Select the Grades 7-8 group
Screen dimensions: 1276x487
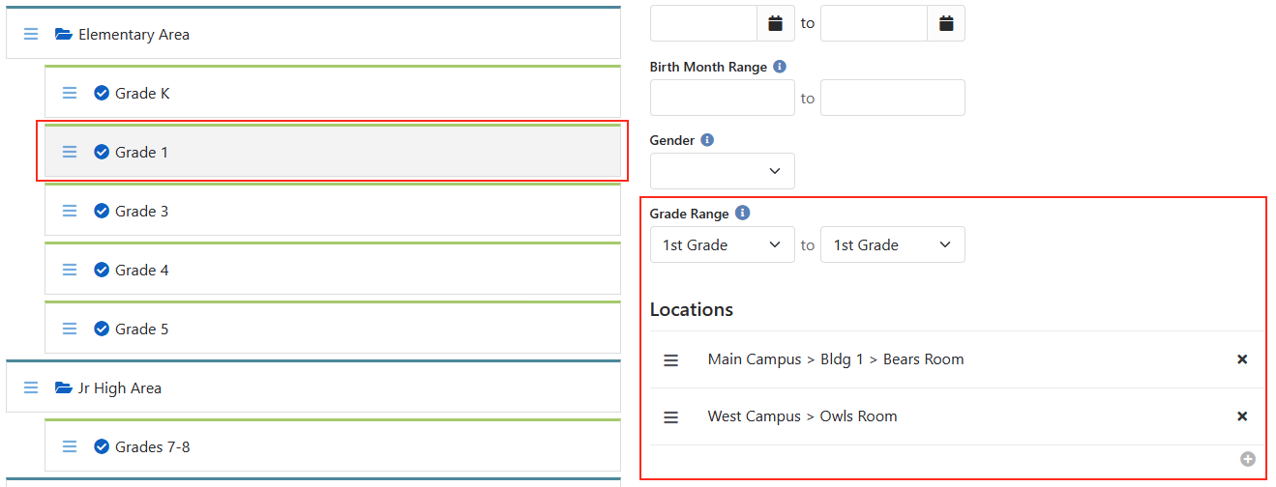click(x=152, y=446)
